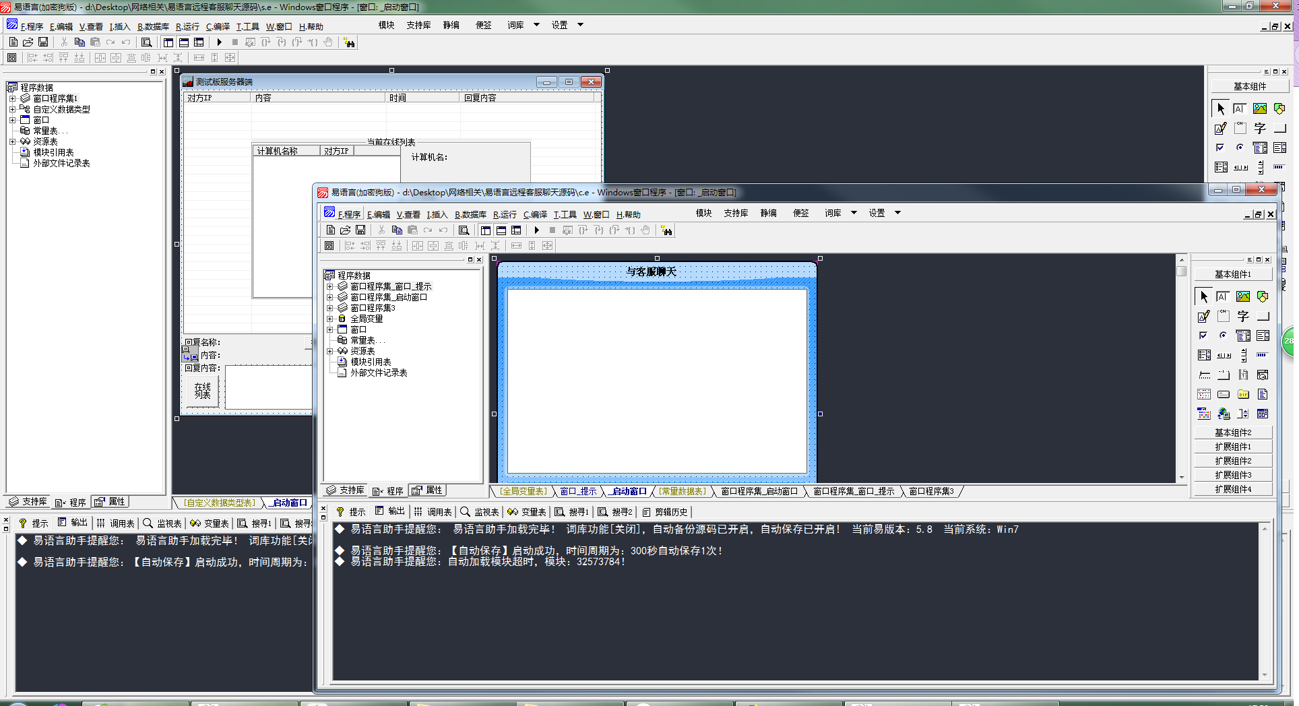Screen dimensions: 1299x706
Task: Open 剪辑历史 tab in front window output panel
Action: [664, 512]
